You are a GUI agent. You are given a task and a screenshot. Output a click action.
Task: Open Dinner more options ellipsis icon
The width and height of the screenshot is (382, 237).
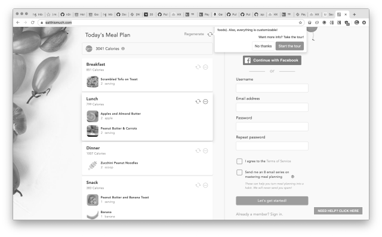pyautogui.click(x=205, y=151)
